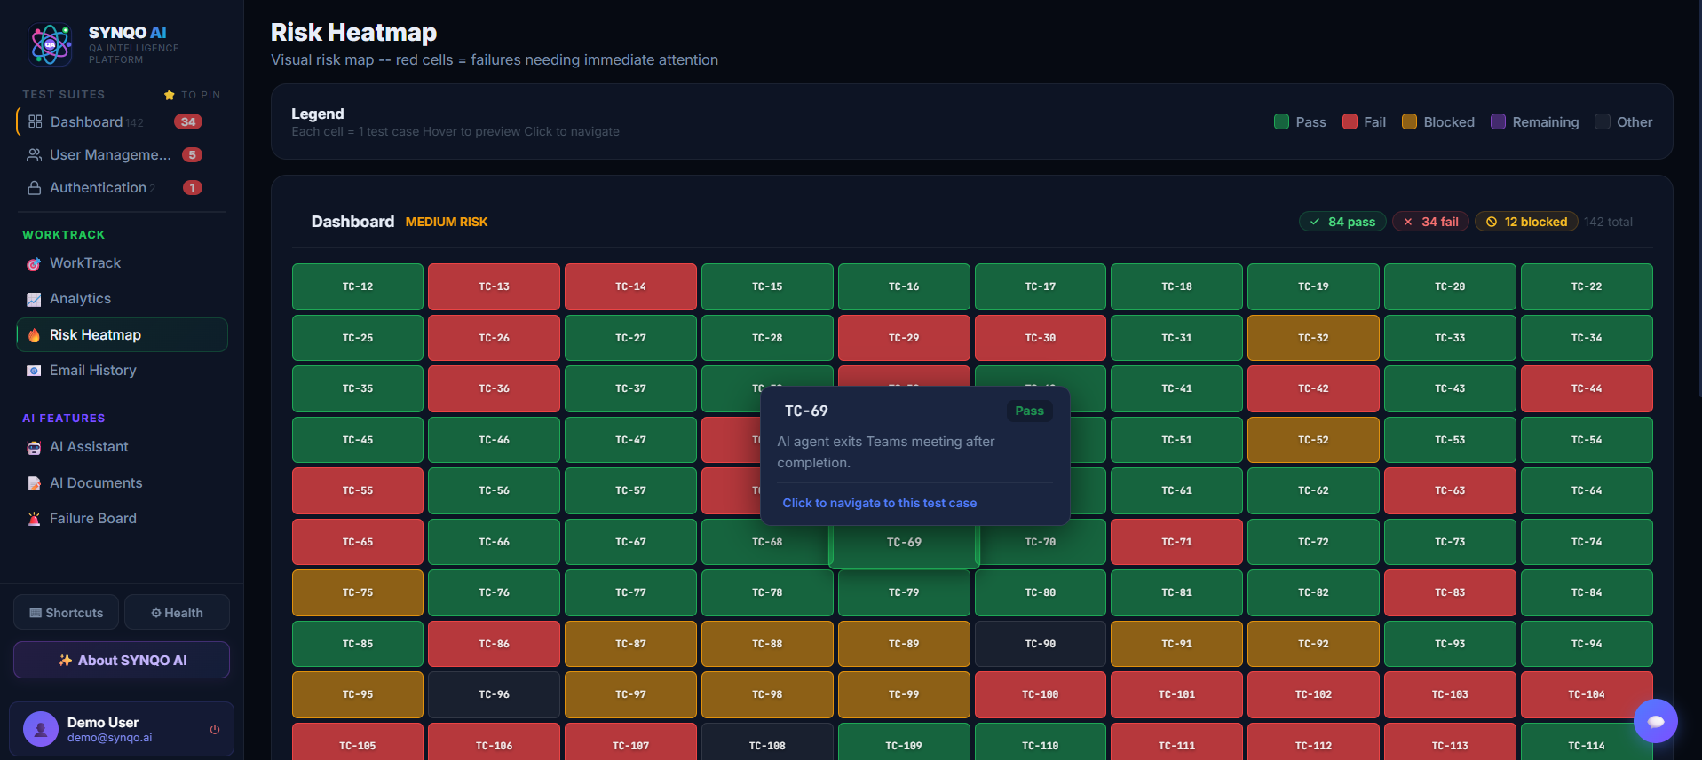Select heatmap cell TC-13
Viewport: 1702px width, 760px height.
(x=494, y=286)
